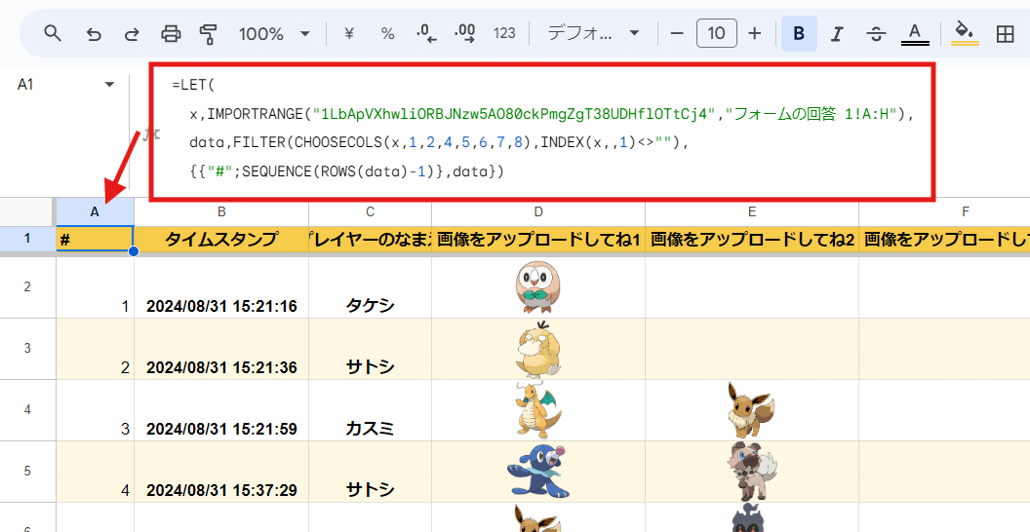Open the font family dropdown
The height and width of the screenshot is (532, 1030).
tap(593, 33)
